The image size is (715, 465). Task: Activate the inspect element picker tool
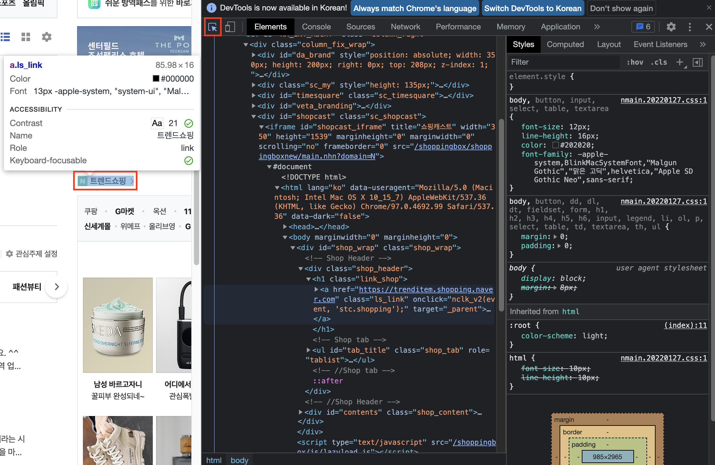pyautogui.click(x=213, y=27)
